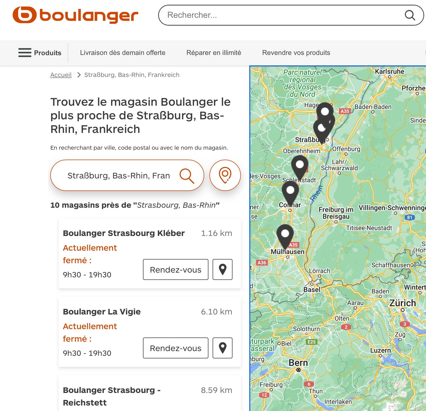
Task: Open the Produits hamburger menu
Action: (x=40, y=53)
